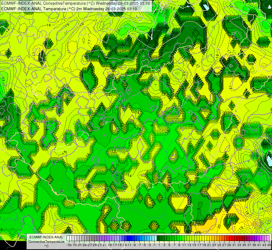This screenshot has height=250, width=272.
Task: Select the purple legend swatch above 39
Action: [253, 238]
